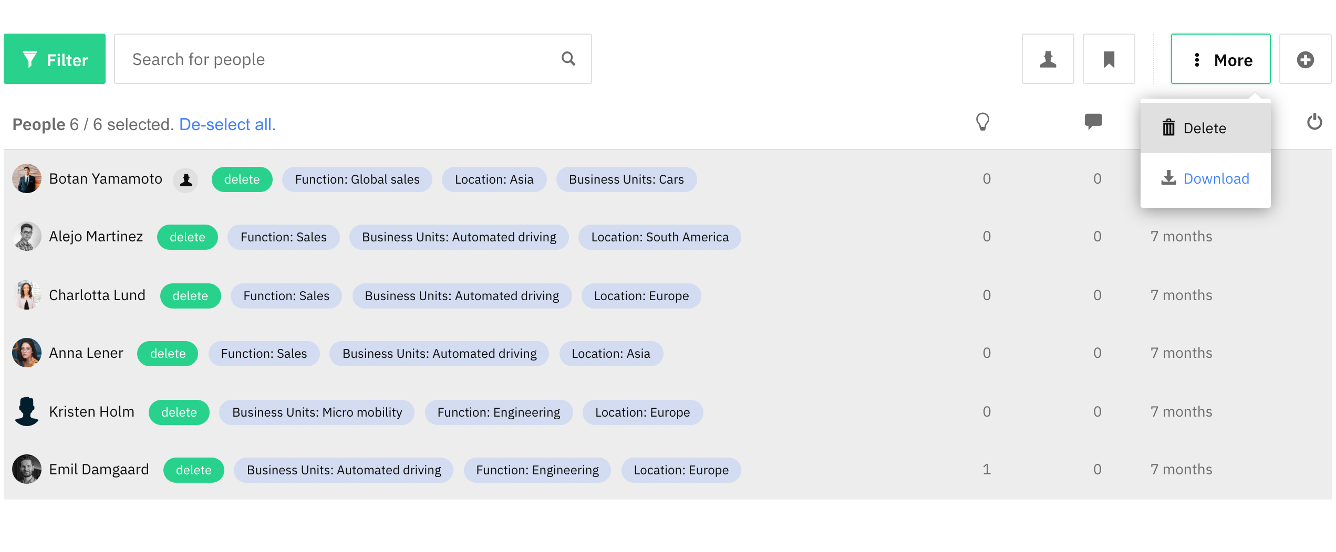1336x552 pixels.
Task: Click person badge icon next to Botan Yamamoto
Action: pos(185,180)
